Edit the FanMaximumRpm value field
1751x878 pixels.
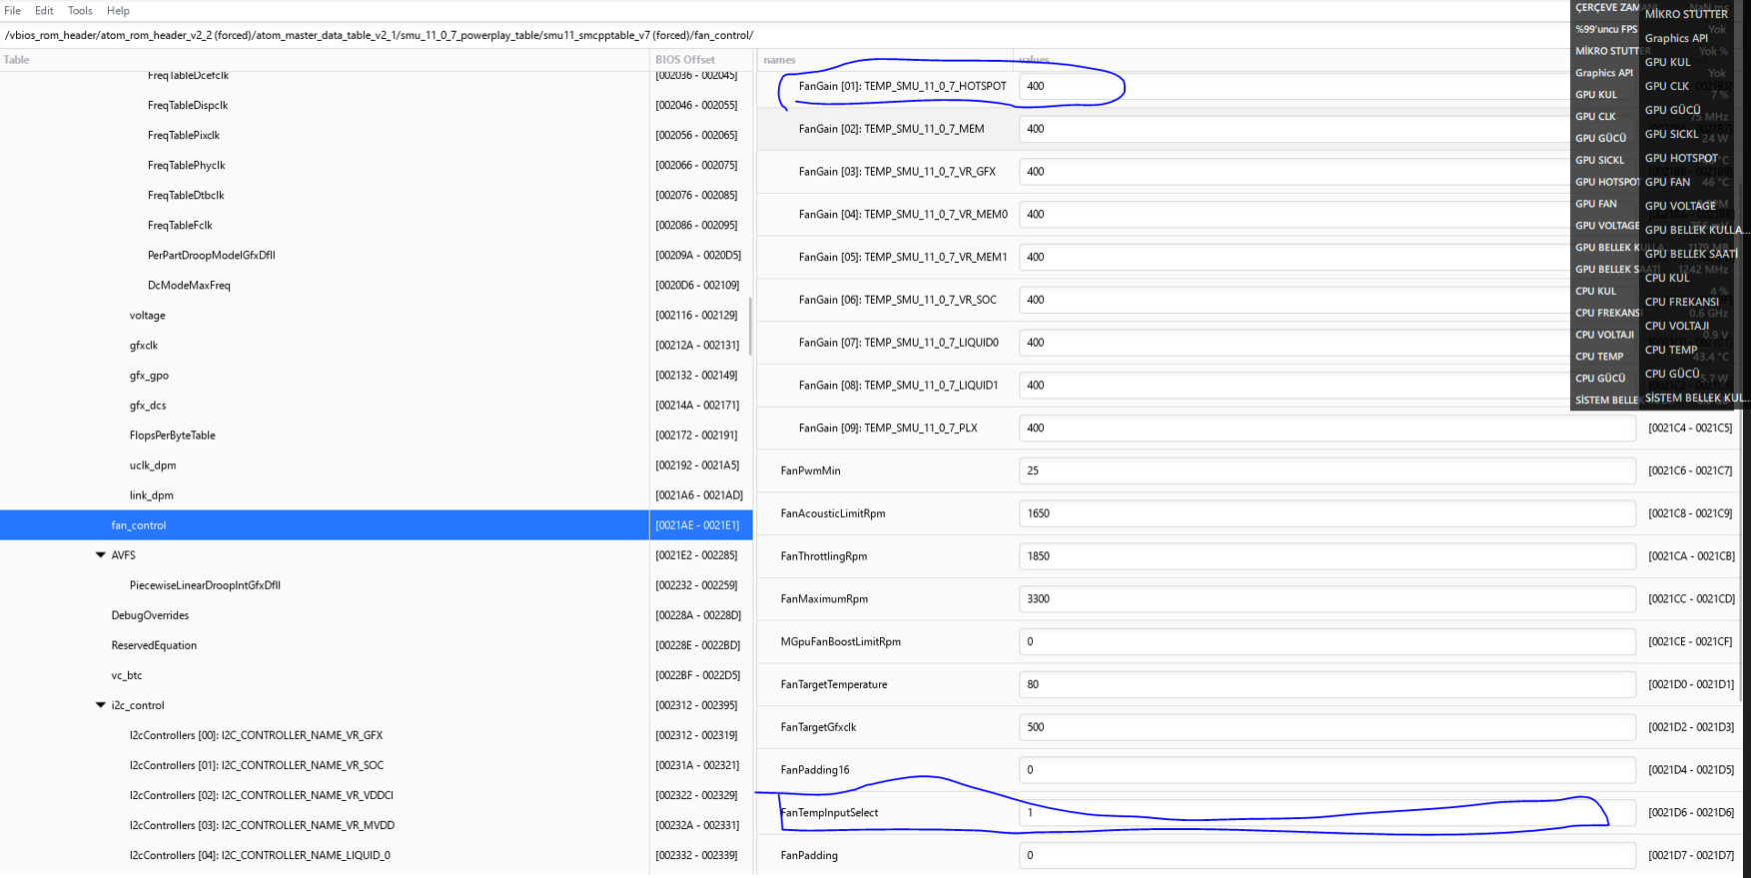point(1326,599)
